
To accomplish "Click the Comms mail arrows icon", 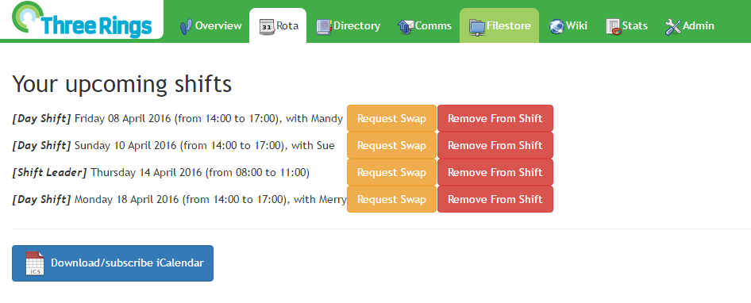I will pos(405,26).
